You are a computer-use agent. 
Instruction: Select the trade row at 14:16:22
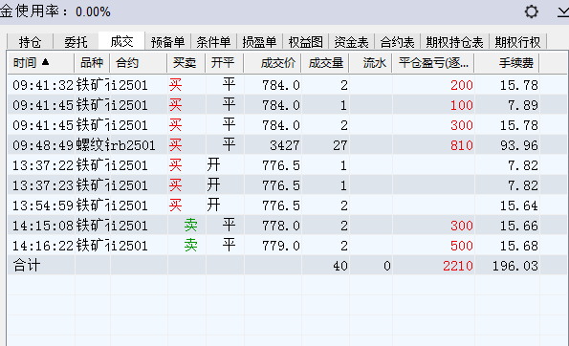coord(287,246)
